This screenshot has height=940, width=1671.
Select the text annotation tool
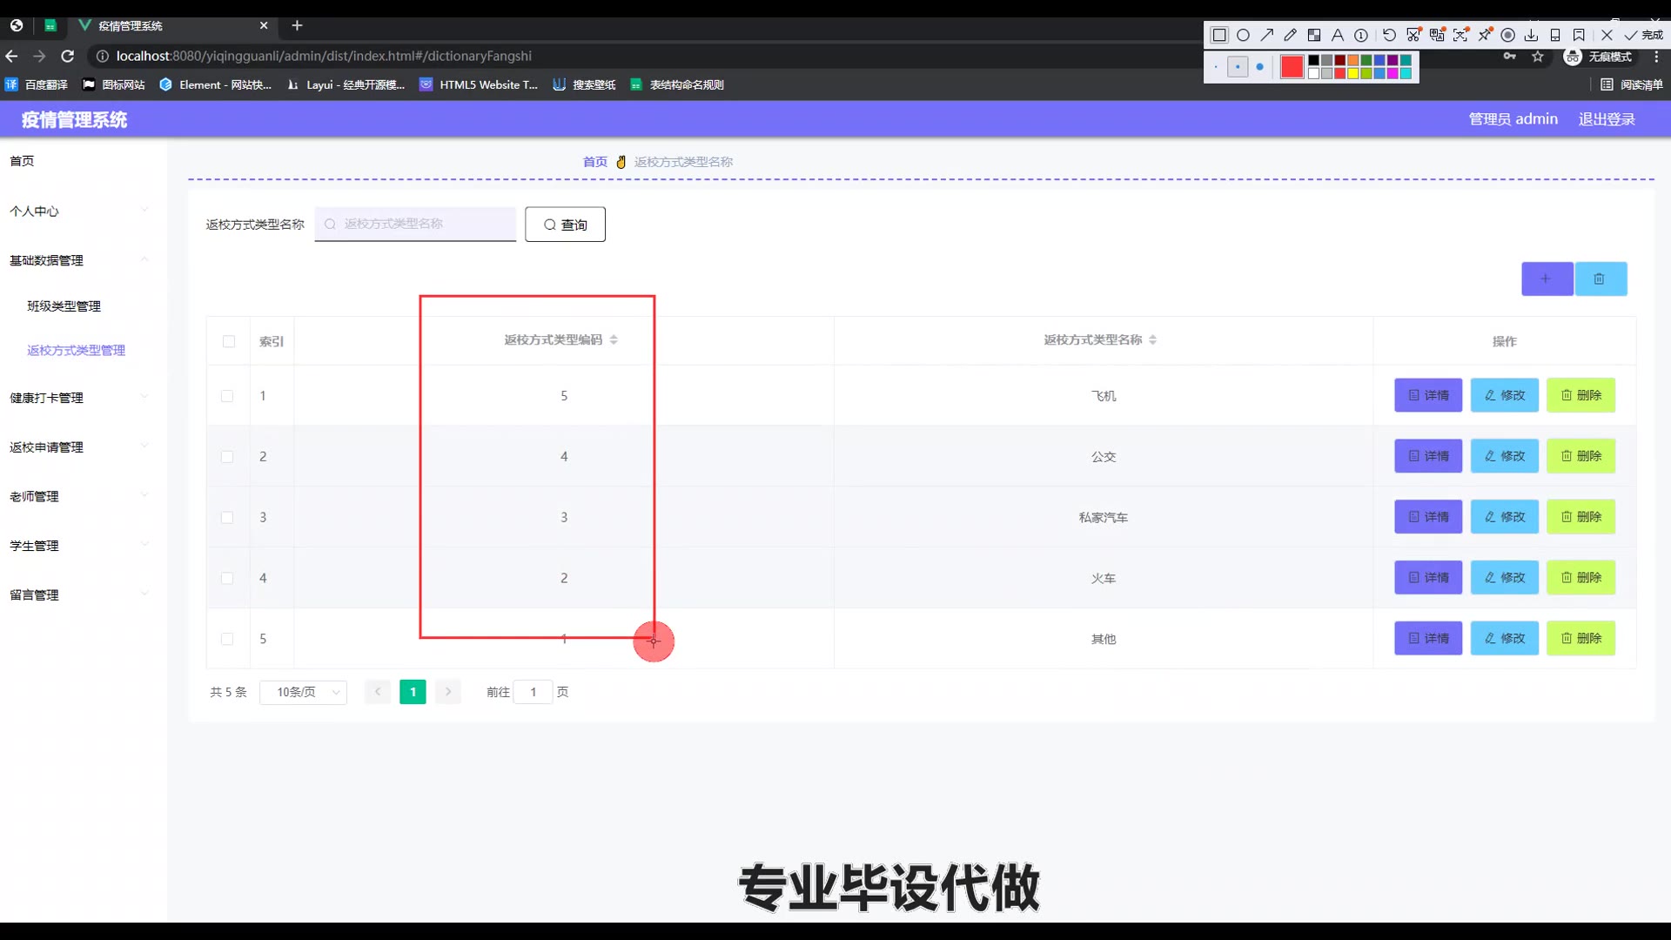[1338, 36]
